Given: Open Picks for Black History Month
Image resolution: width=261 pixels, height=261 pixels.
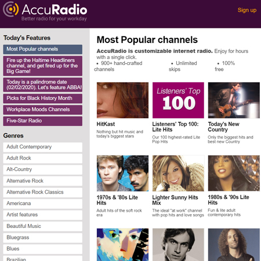Looking at the screenshot, I should tap(43, 98).
